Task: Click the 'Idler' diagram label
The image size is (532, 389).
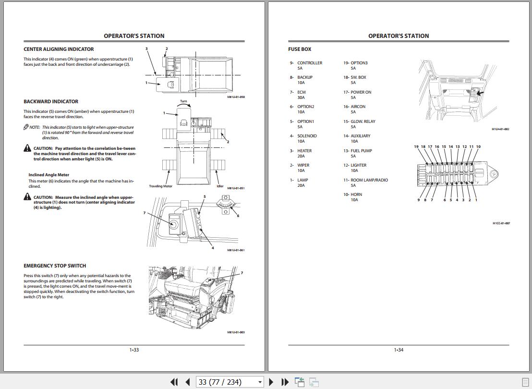Action: tap(220, 186)
